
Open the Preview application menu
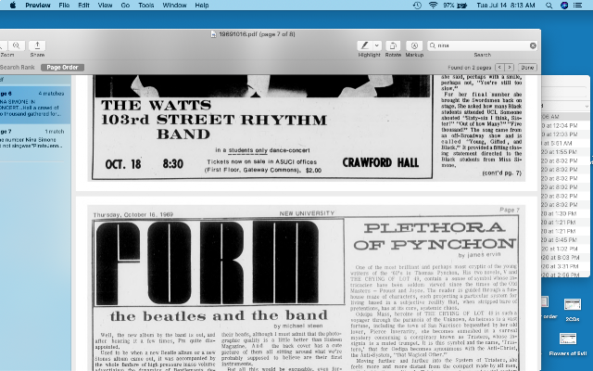pyautogui.click(x=38, y=6)
